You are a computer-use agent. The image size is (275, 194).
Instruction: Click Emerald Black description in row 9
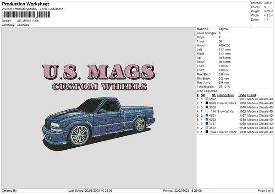[227, 132]
